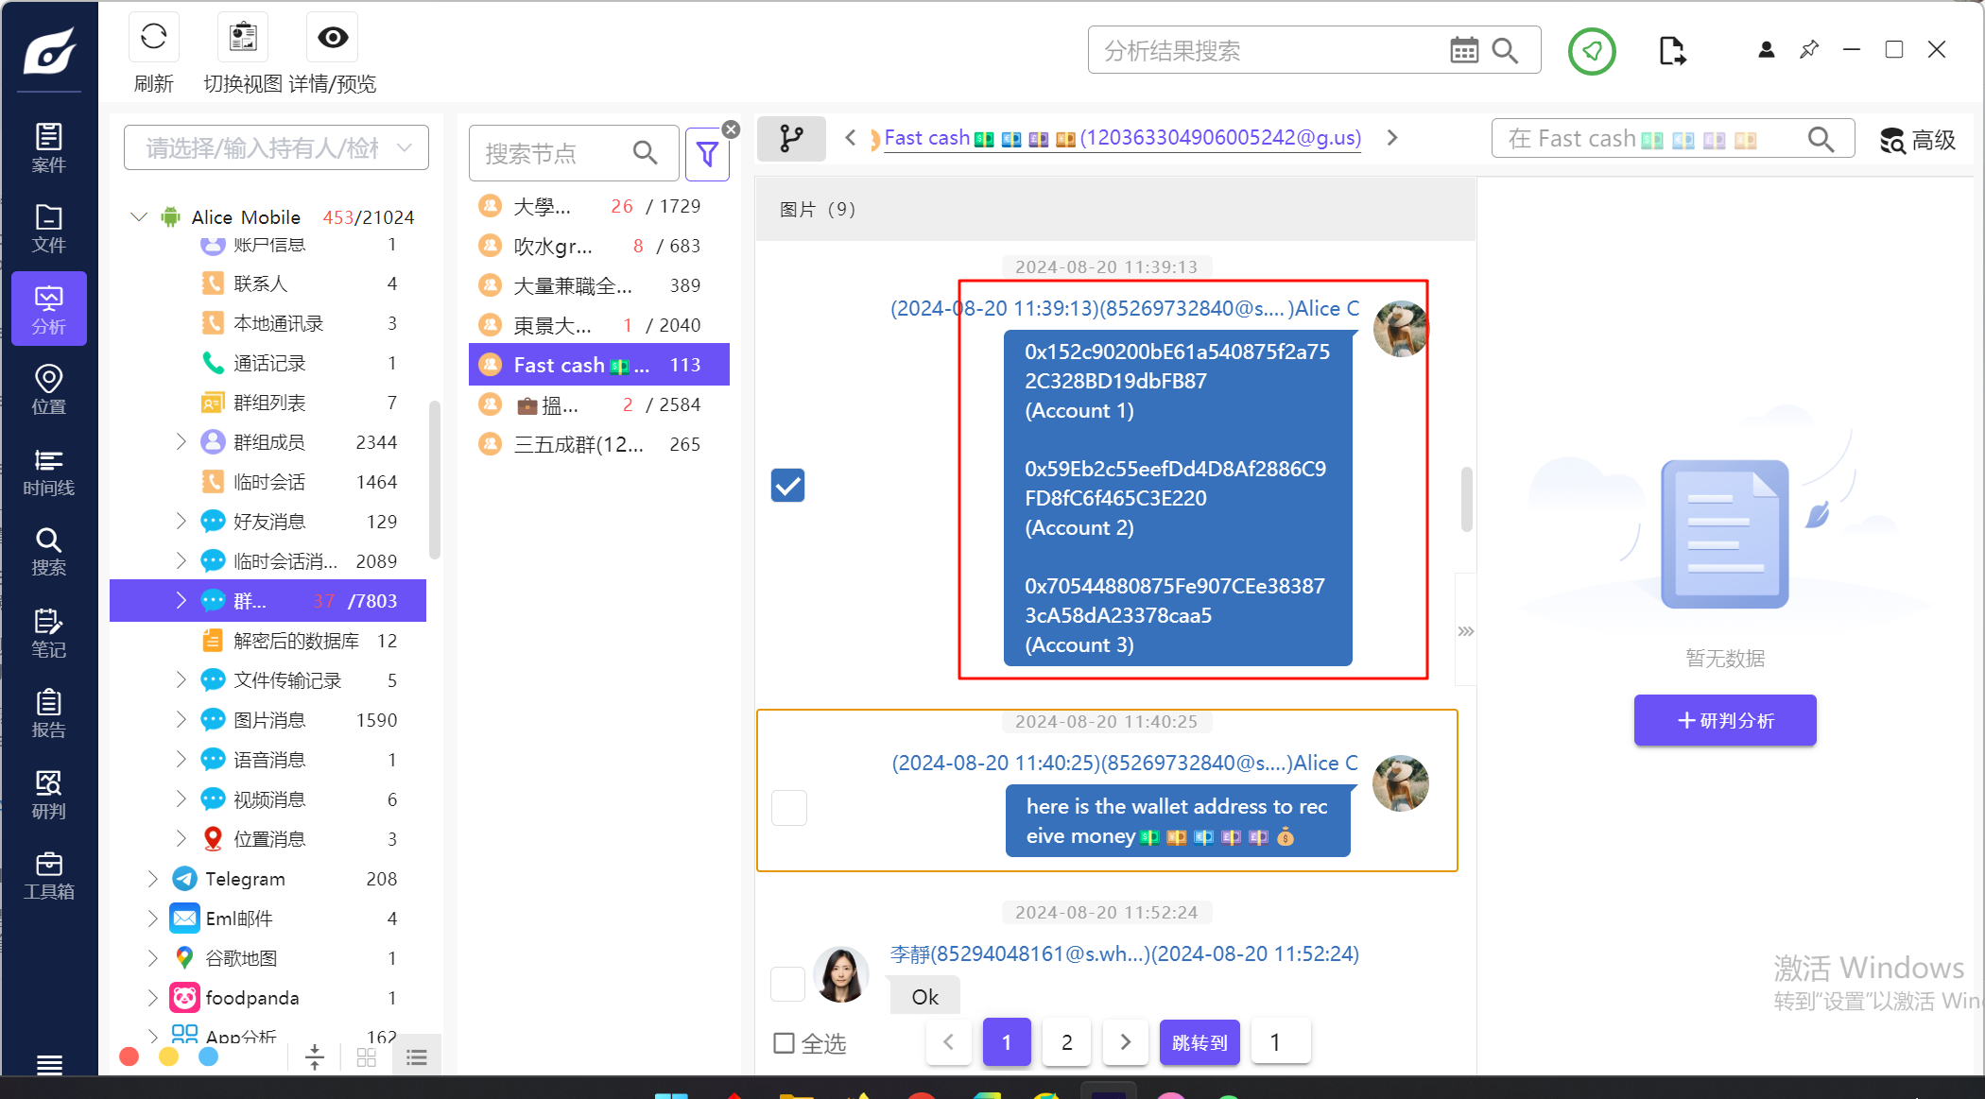This screenshot has width=1985, height=1099.
Task: Expand the Telegram tree node
Action: pyautogui.click(x=153, y=879)
